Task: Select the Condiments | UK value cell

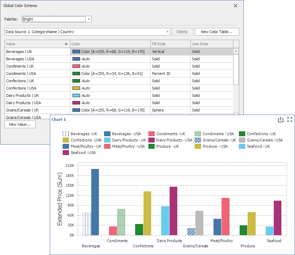Action: (x=37, y=66)
